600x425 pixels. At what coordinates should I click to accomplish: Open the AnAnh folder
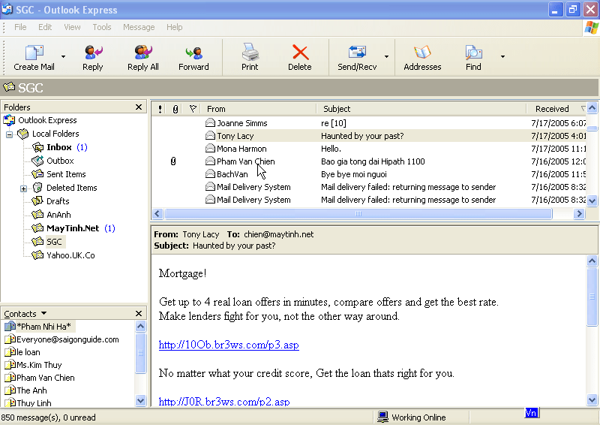(52, 215)
